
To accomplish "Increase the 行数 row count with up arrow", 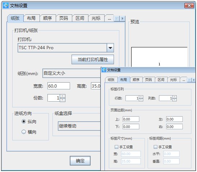I will click(141, 97).
